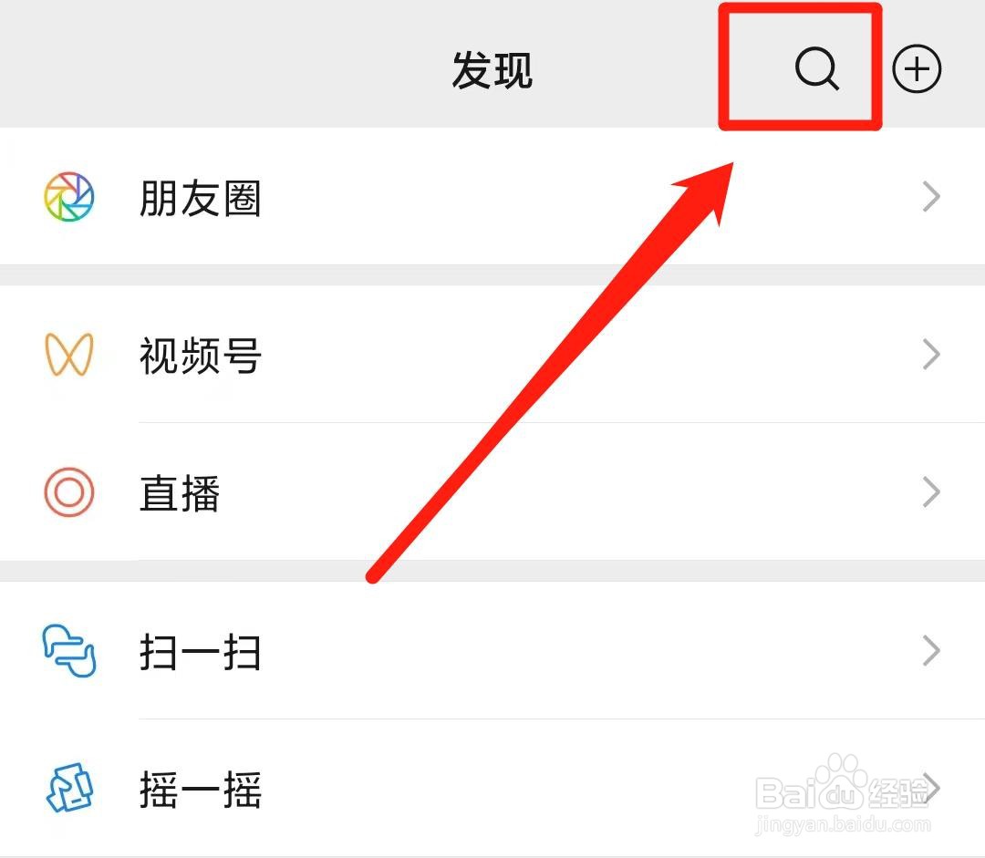The width and height of the screenshot is (985, 858).
Task: Select the 摇一摇 Shake label
Action: tap(201, 789)
